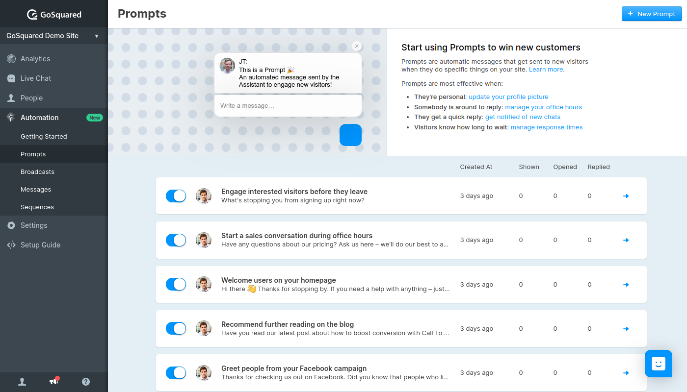Image resolution: width=687 pixels, height=392 pixels.
Task: Open the chat assistant smiley widget
Action: pyautogui.click(x=658, y=364)
